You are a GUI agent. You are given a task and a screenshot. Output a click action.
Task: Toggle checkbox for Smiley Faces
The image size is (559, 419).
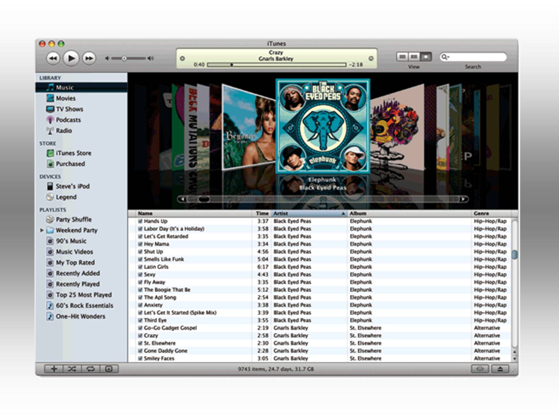(x=140, y=358)
